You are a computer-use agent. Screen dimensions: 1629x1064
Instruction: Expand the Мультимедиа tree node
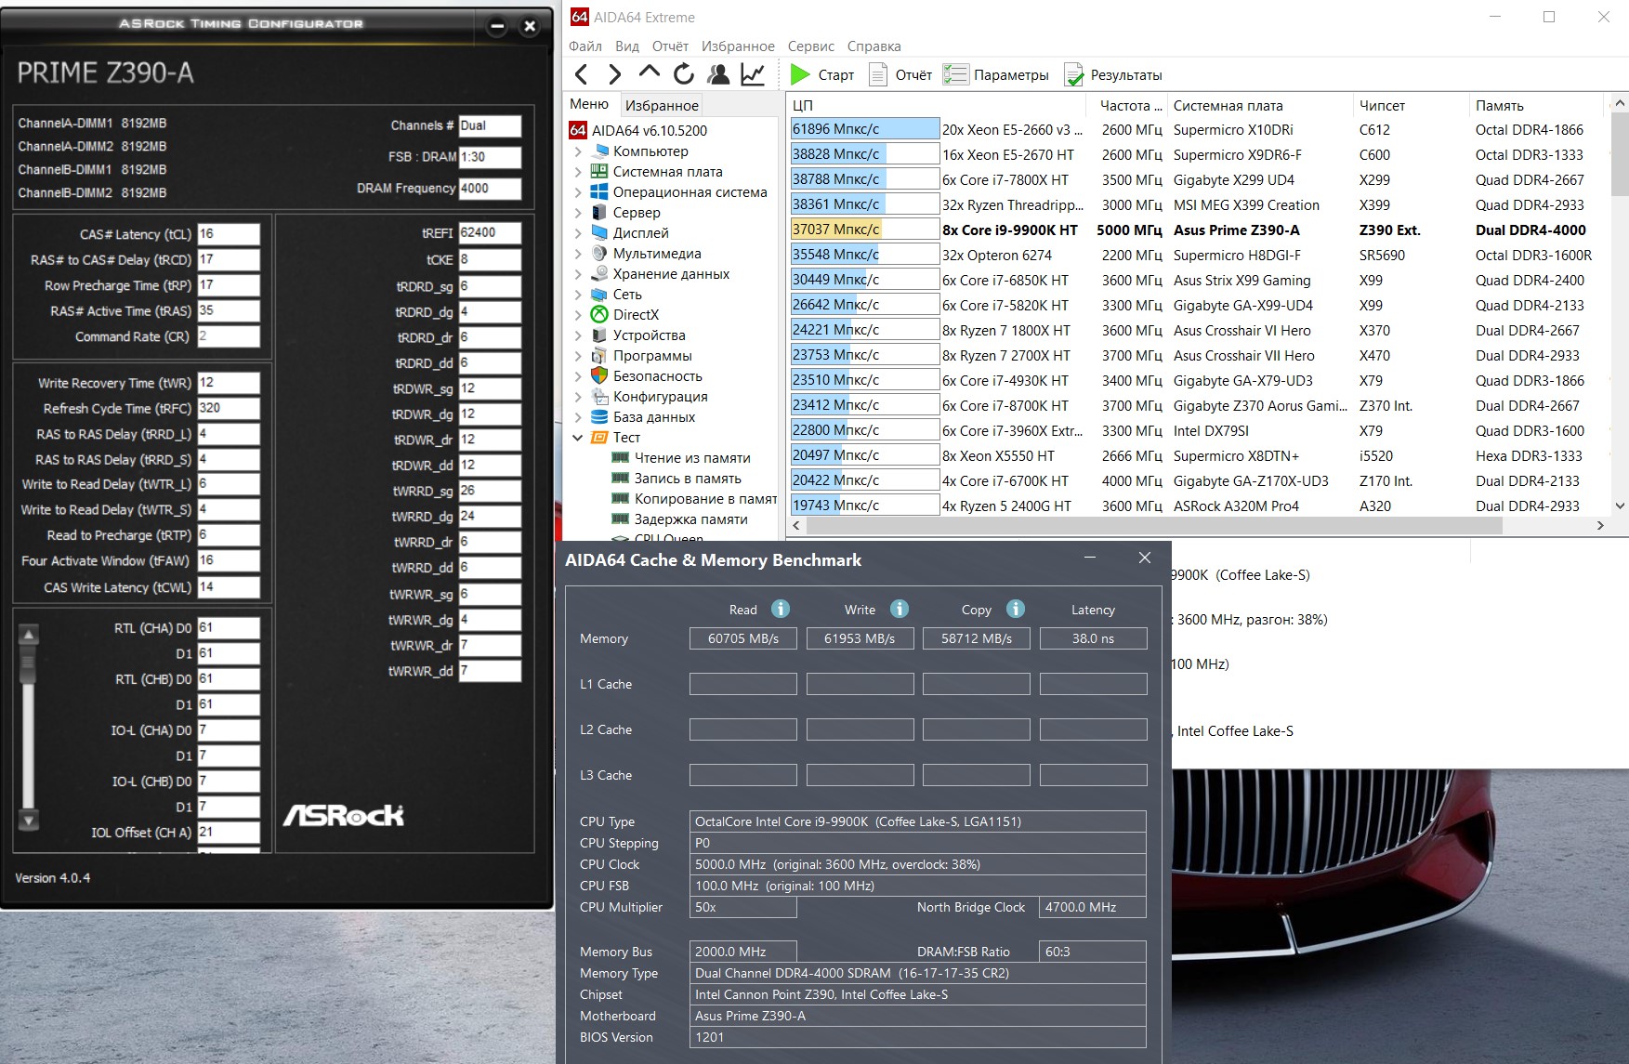578,253
